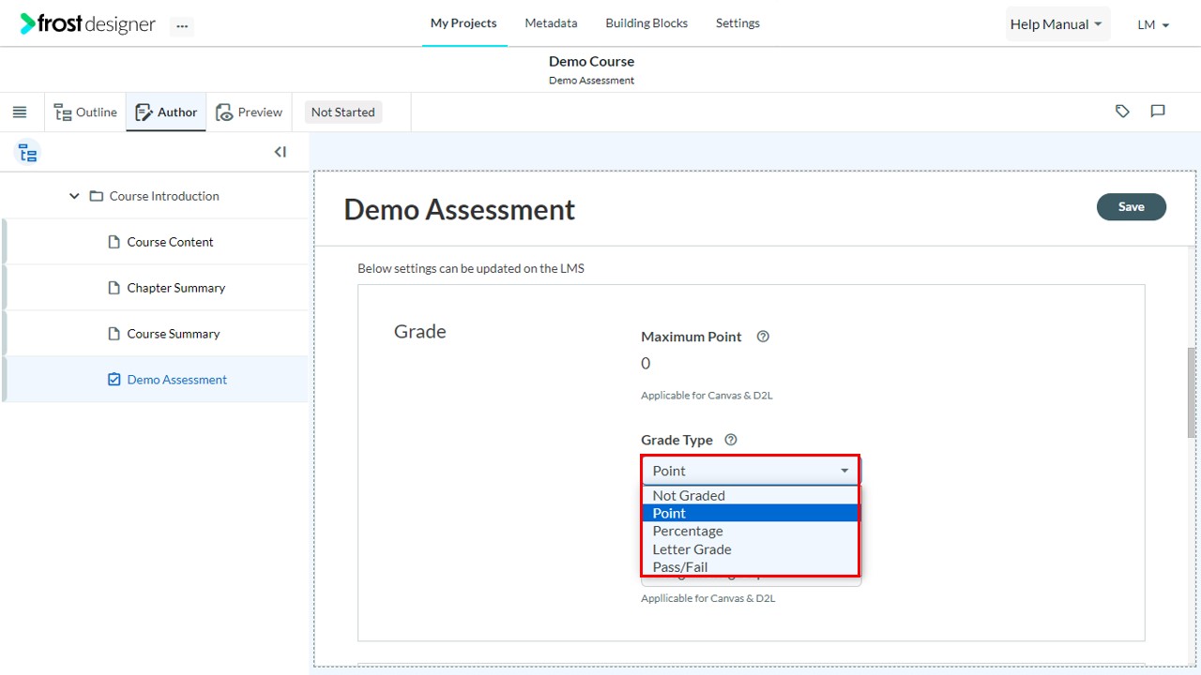Open the Help Manual dropdown
The height and width of the screenshot is (675, 1201).
click(1057, 24)
